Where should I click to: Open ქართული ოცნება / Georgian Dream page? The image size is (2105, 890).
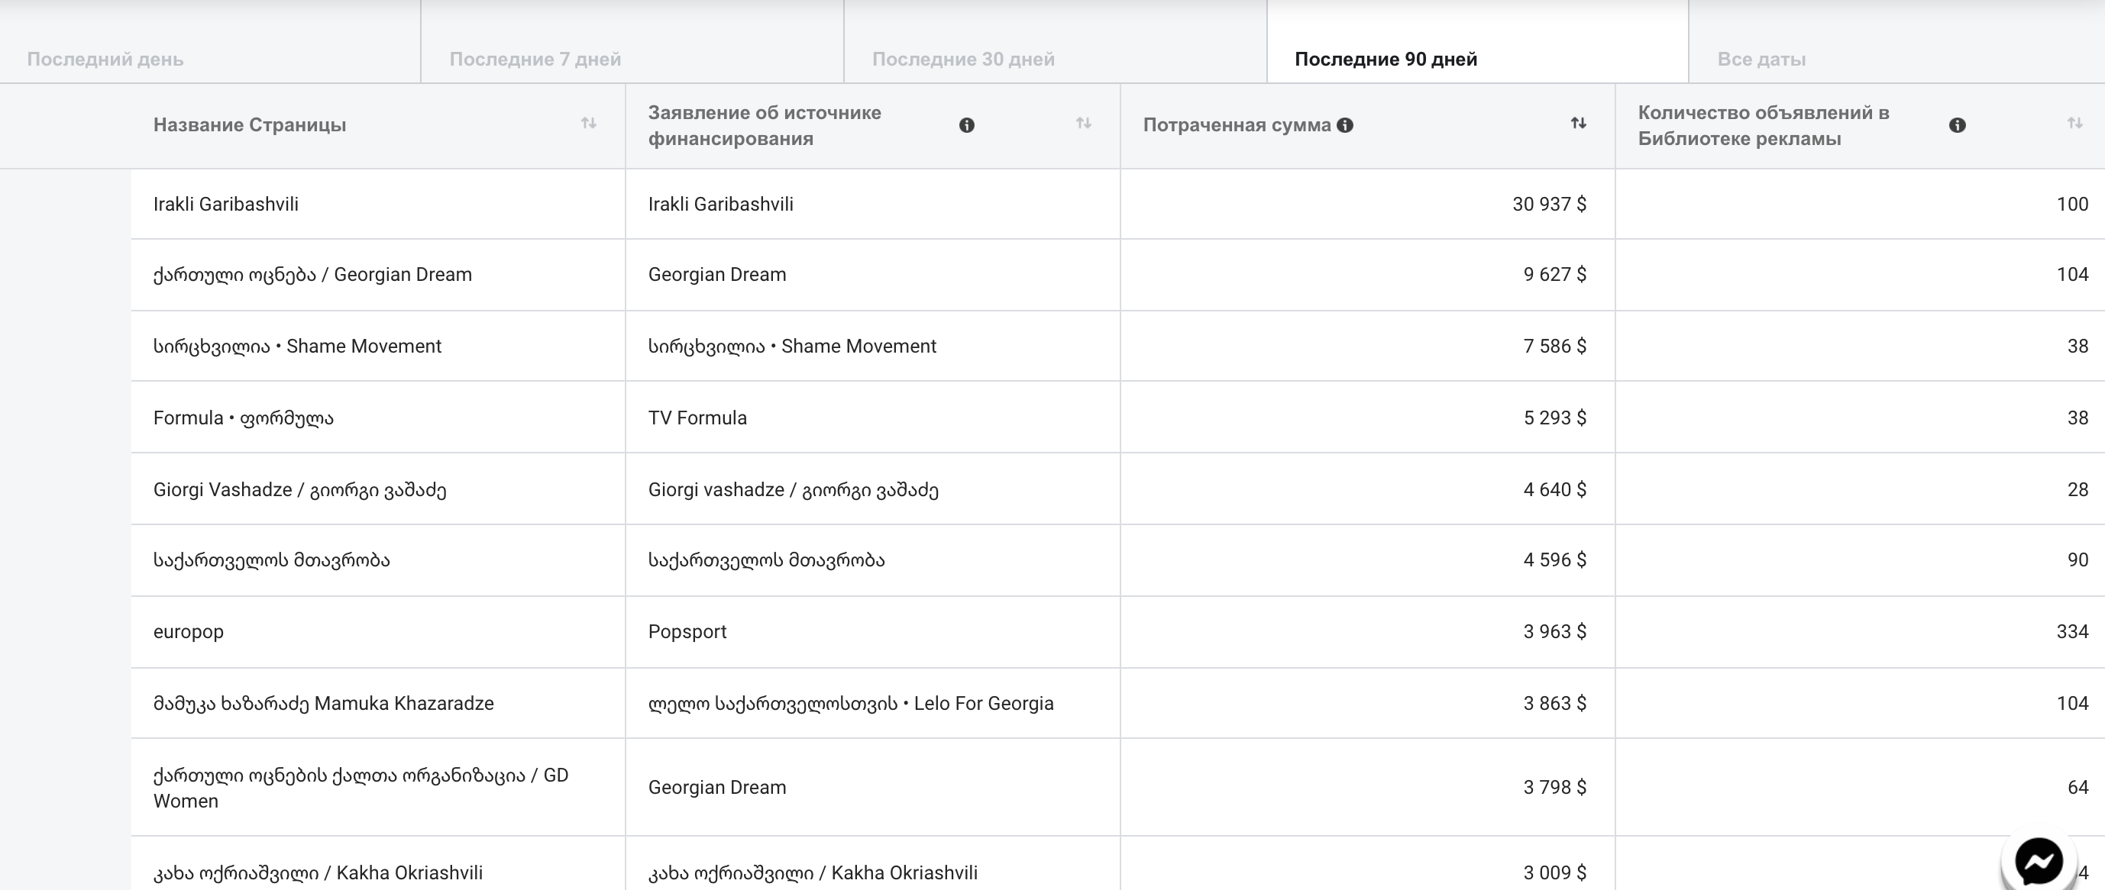tap(312, 274)
